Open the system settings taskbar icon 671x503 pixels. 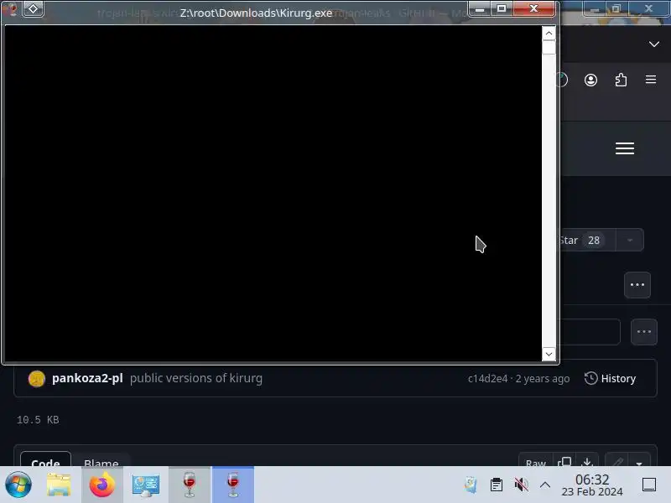pyautogui.click(x=145, y=485)
